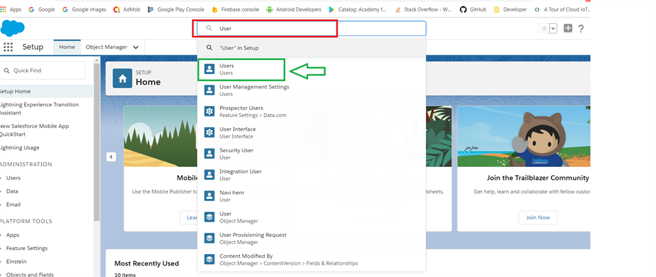Focus the Quick Find input field
This screenshot has height=277, width=656.
pyautogui.click(x=43, y=70)
